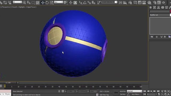Toggle Window/Crossing selection mode
This screenshot has width=171, height=96.
pos(37,2)
